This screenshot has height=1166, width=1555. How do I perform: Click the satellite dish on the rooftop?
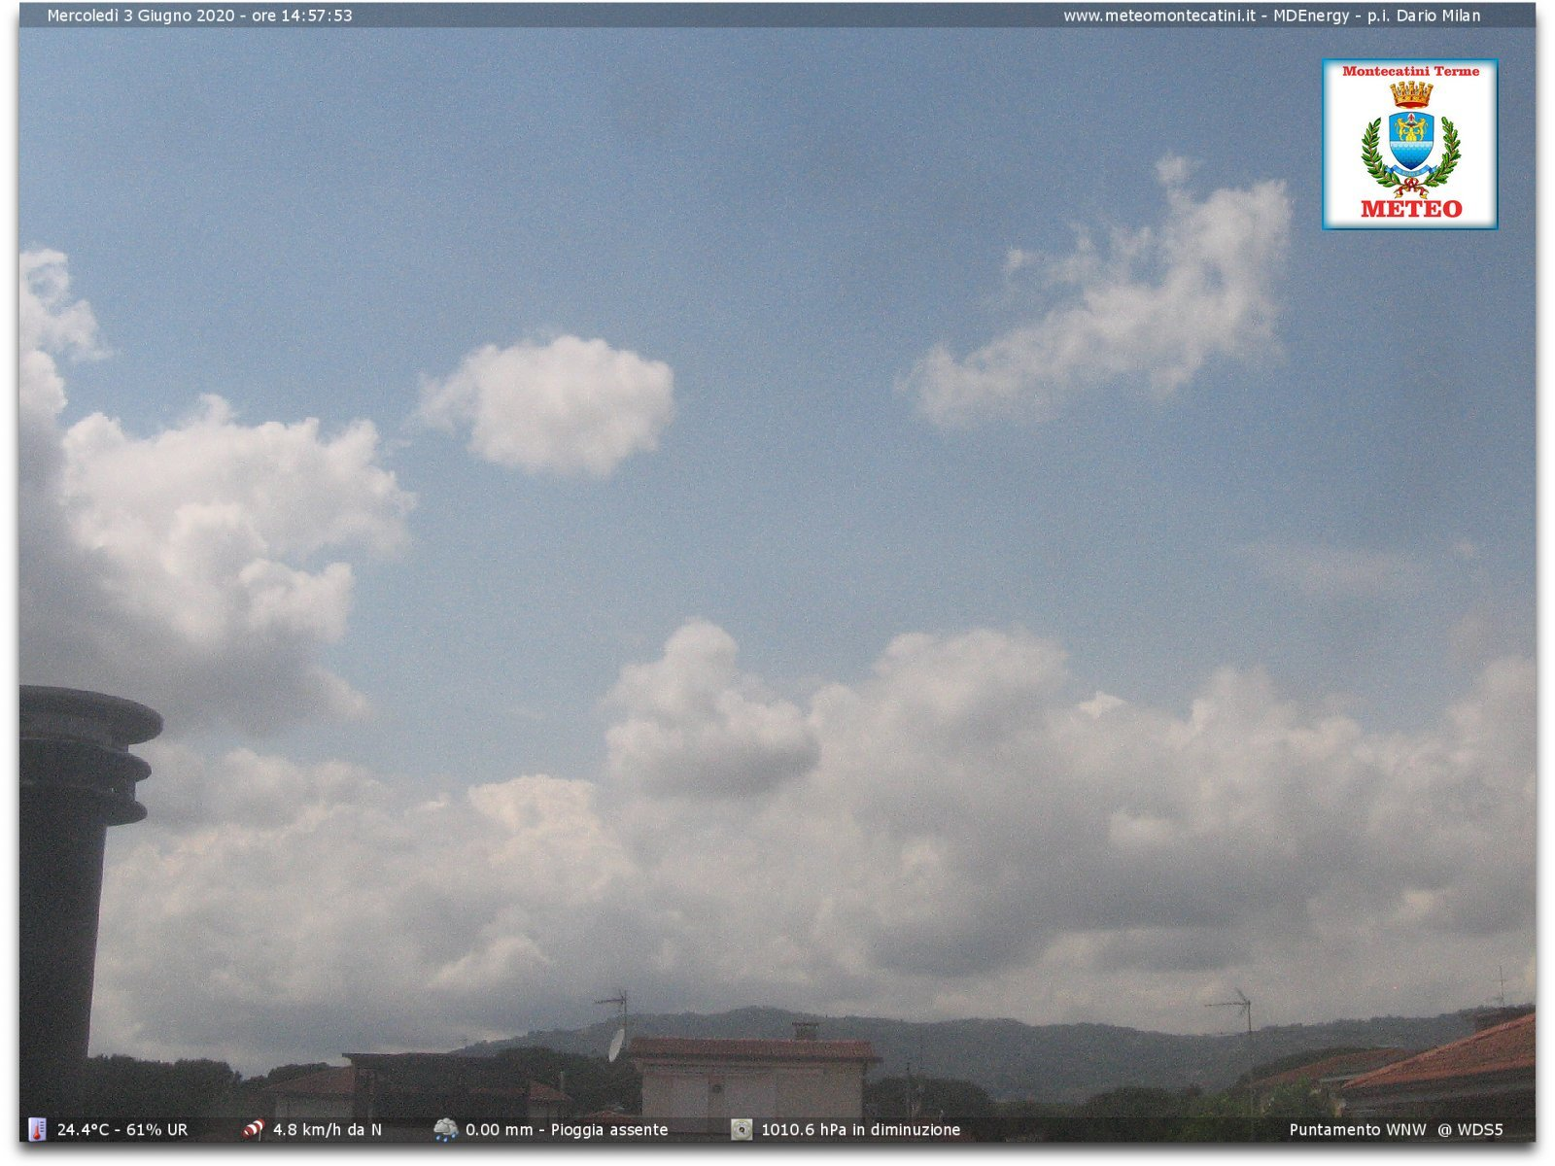(x=616, y=1045)
